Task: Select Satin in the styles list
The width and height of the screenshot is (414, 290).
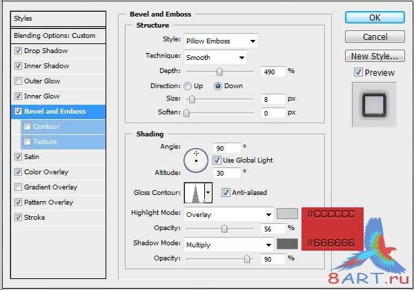Action: pos(32,157)
